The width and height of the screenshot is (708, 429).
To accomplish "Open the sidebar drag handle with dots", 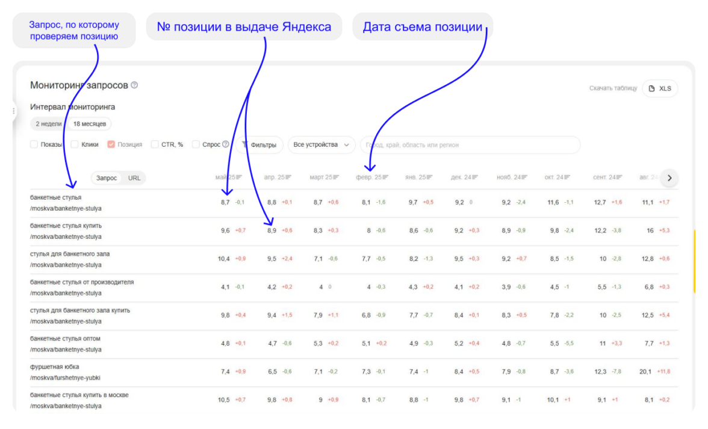I will [14, 111].
